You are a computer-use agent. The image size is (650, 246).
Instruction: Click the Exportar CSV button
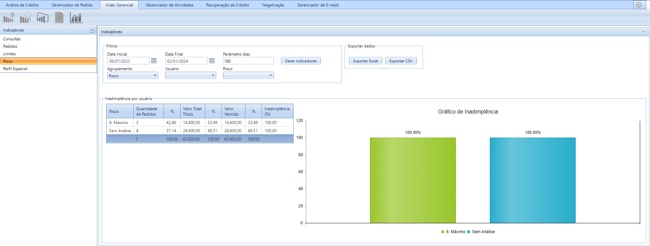401,61
